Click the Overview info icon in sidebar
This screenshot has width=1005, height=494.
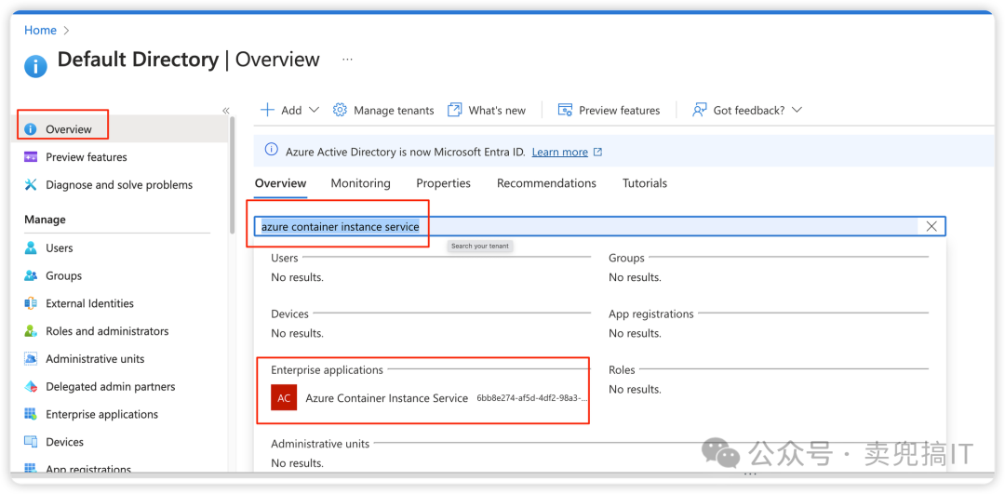point(31,129)
